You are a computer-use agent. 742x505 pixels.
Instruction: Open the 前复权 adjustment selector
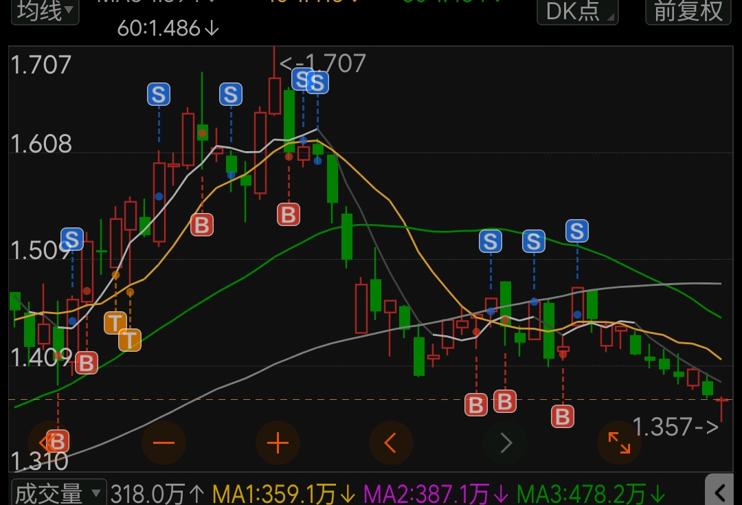pyautogui.click(x=688, y=12)
